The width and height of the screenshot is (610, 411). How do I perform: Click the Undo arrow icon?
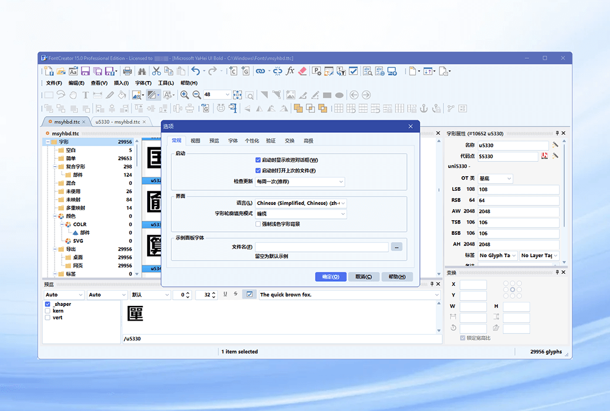click(x=195, y=71)
